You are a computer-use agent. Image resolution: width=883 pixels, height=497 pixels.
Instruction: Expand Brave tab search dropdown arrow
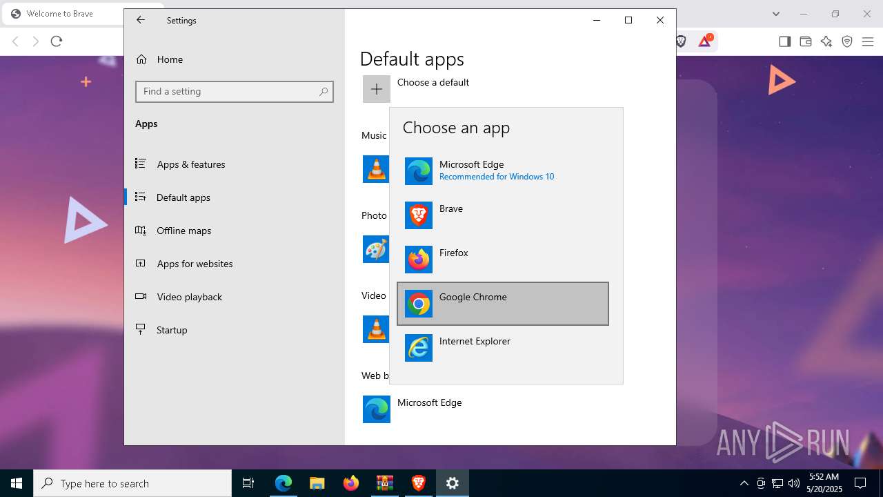pos(776,14)
